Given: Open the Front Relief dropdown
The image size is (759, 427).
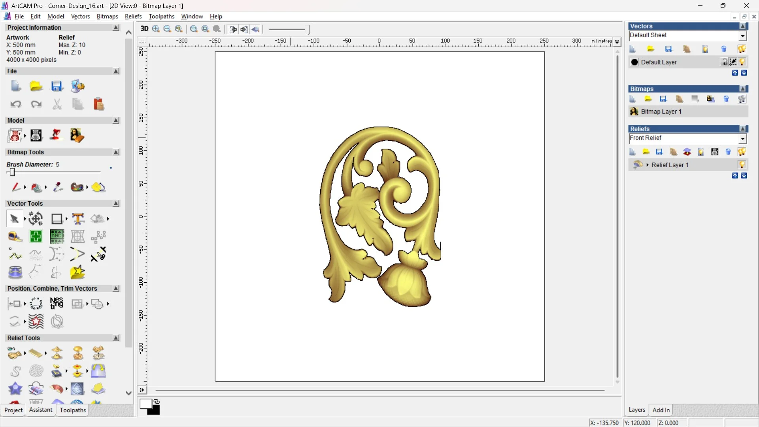Looking at the screenshot, I should tap(742, 138).
